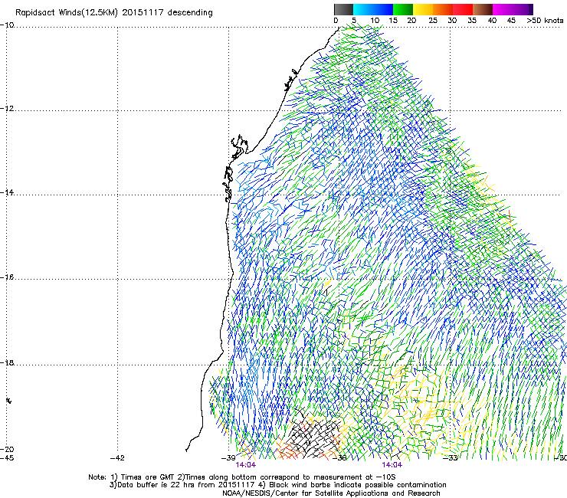567x498 pixels.
Task: Select the '>50 knots' legend label
Action: (x=545, y=21)
